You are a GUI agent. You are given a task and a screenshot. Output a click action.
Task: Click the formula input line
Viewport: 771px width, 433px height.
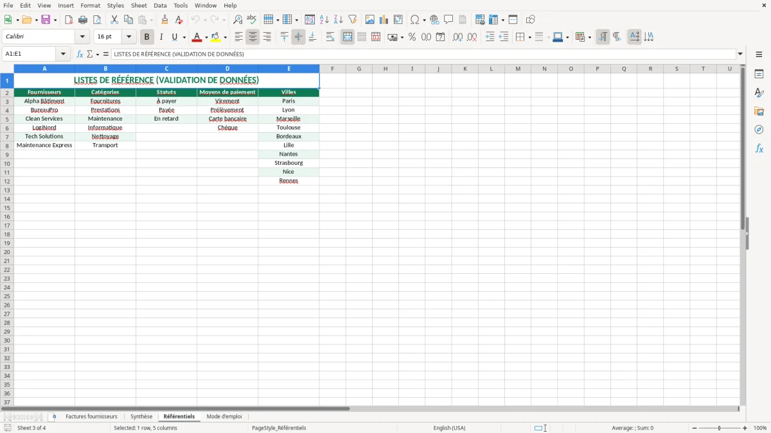424,54
